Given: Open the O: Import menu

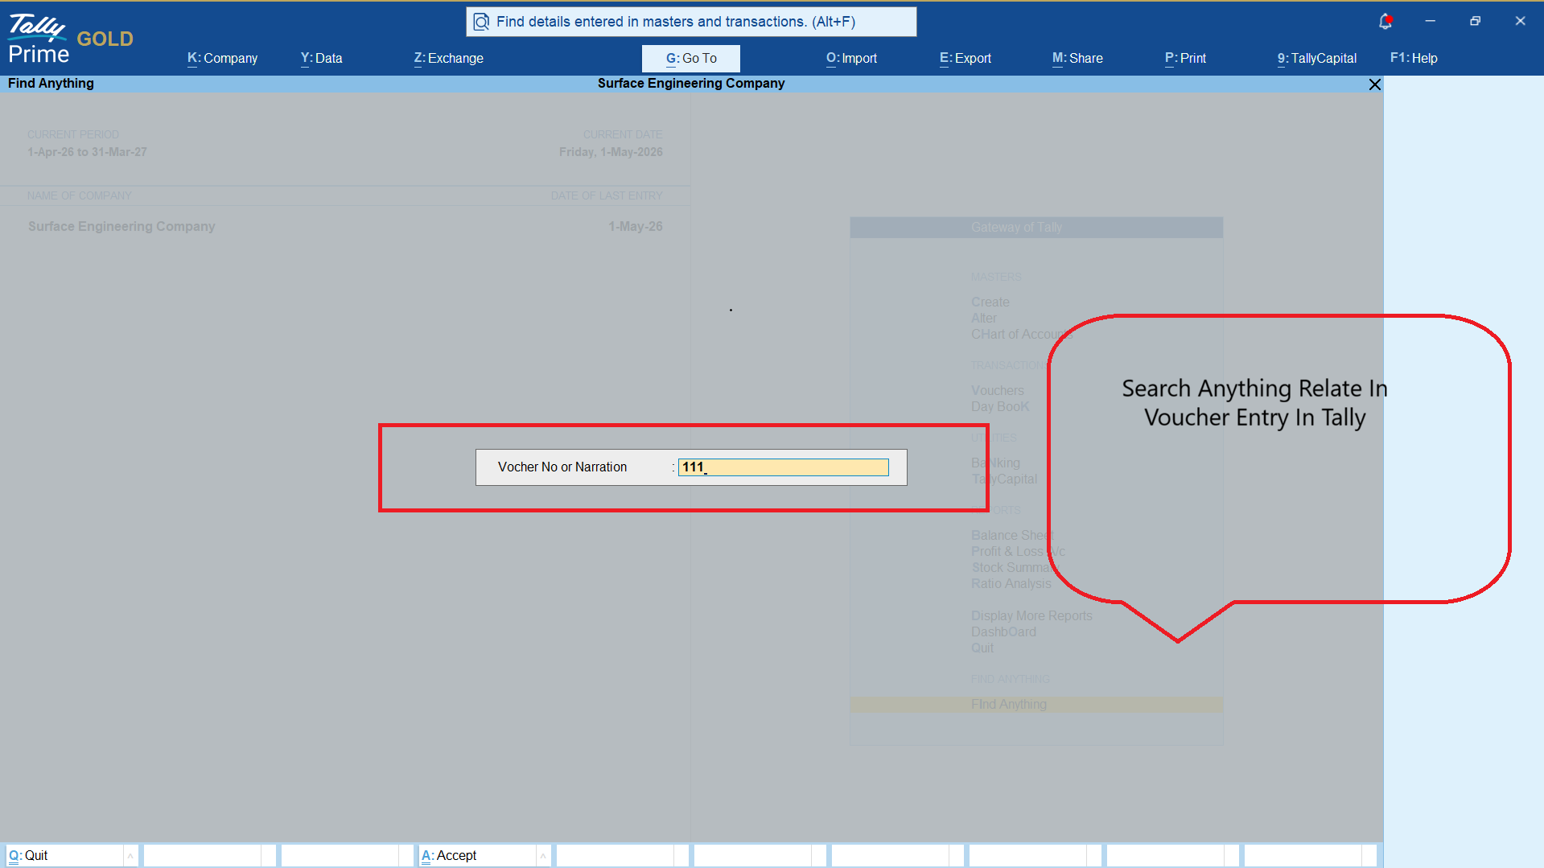Looking at the screenshot, I should point(851,58).
